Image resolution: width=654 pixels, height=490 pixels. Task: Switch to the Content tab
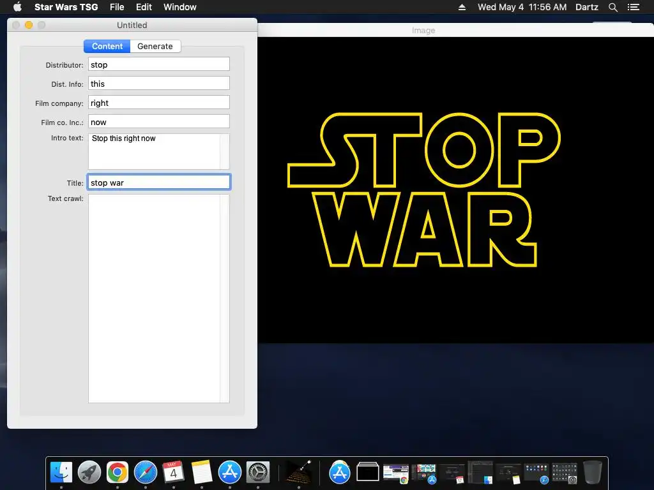(x=107, y=46)
